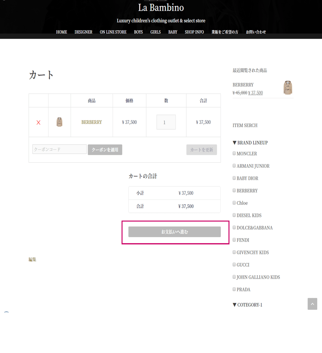Check the JOHN GALLIANO KIDS checkbox

click(234, 277)
